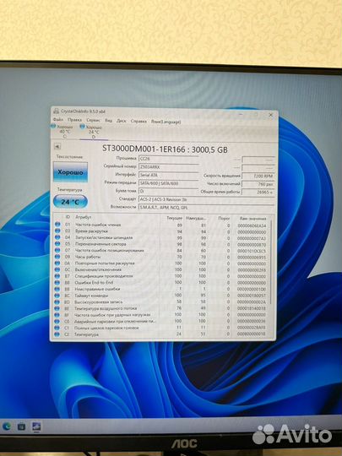Open Microsoft Edge from the taskbar
The height and width of the screenshot is (456, 342).
coord(7,426)
